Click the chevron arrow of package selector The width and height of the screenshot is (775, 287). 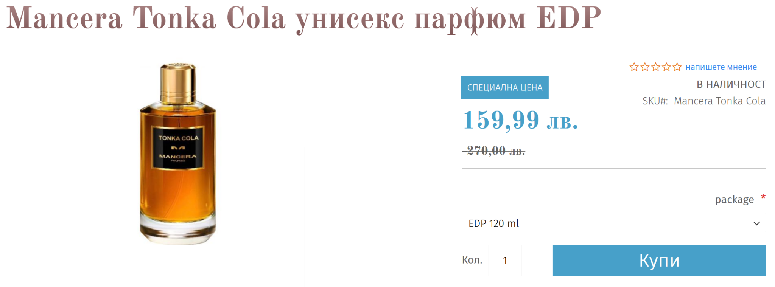click(756, 223)
